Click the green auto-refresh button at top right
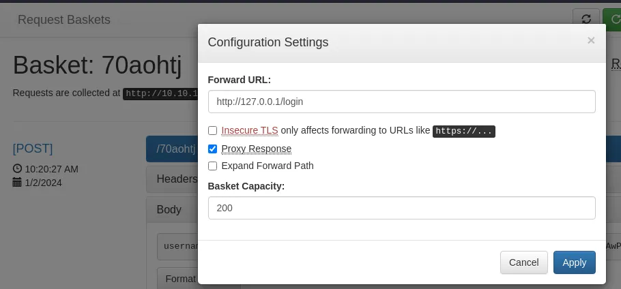 click(612, 19)
